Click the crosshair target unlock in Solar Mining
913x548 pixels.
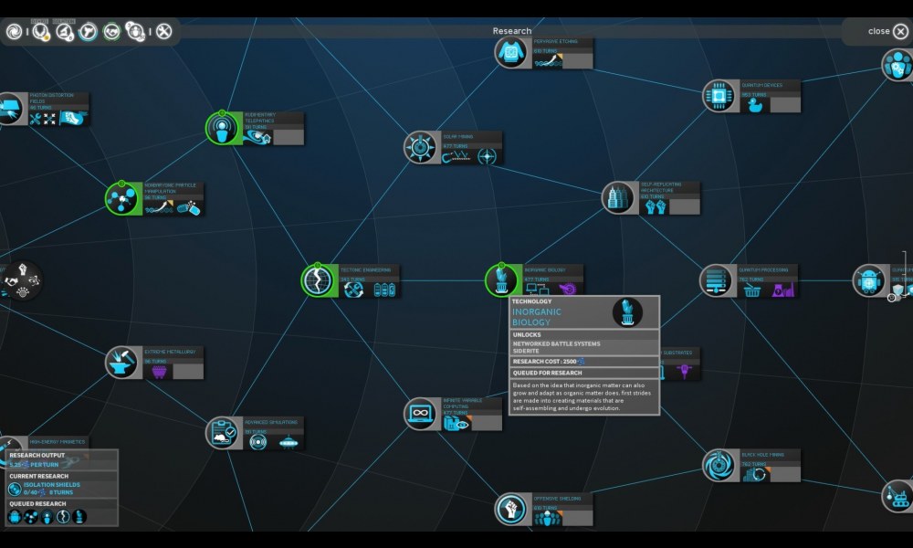coord(487,156)
